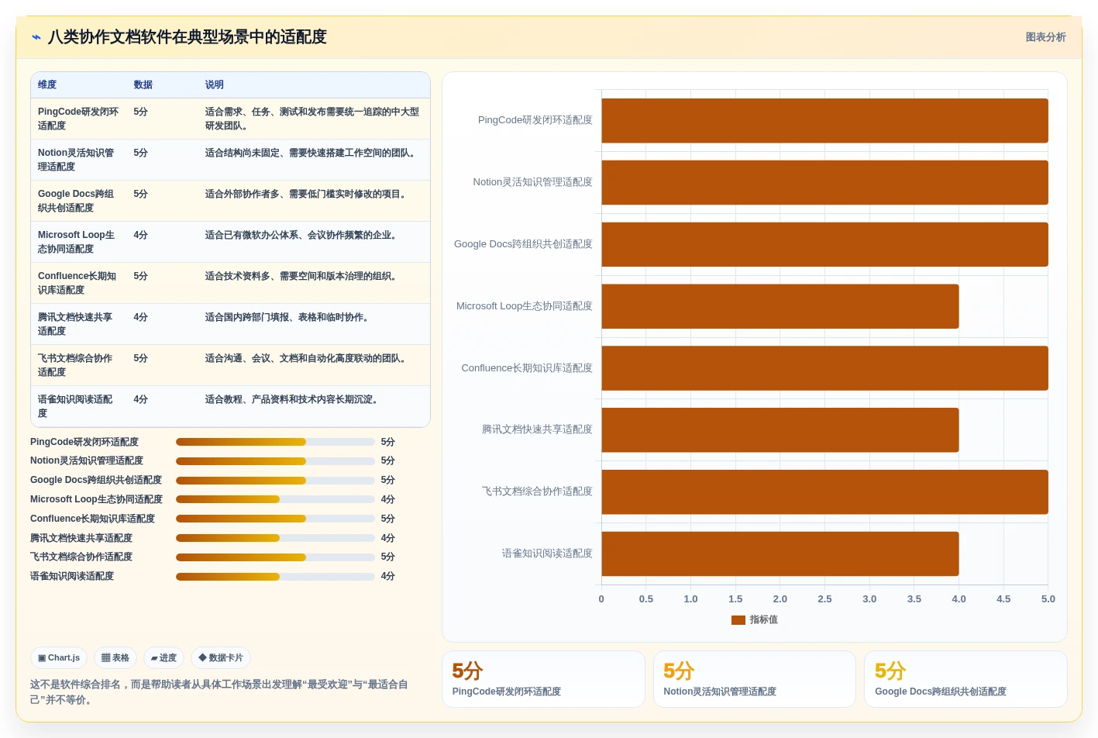Click the 飞书文档综合协作适配度 progress bar
This screenshot has width=1098, height=738.
pos(275,557)
